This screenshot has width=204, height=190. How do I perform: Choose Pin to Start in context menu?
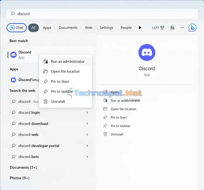click(x=66, y=81)
